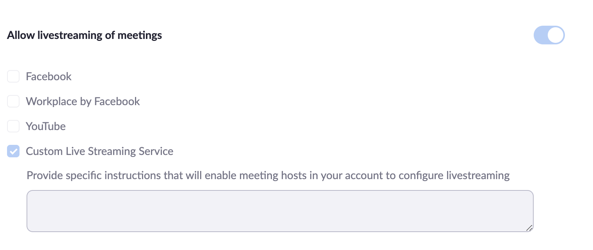Viewport: 593px width, 250px height.
Task: Uncheck the Custom Live Streaming Service checkbox
Action: pos(13,151)
